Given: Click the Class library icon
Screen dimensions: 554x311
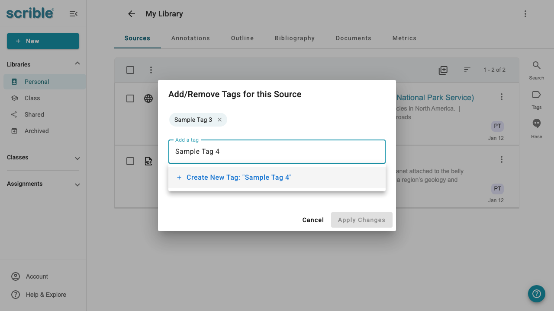Looking at the screenshot, I should [14, 98].
